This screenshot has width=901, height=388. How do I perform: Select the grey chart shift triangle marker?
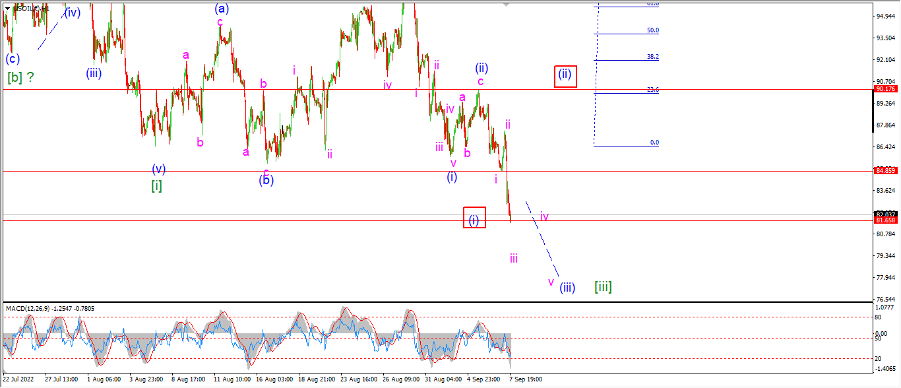pyautogui.click(x=507, y=4)
